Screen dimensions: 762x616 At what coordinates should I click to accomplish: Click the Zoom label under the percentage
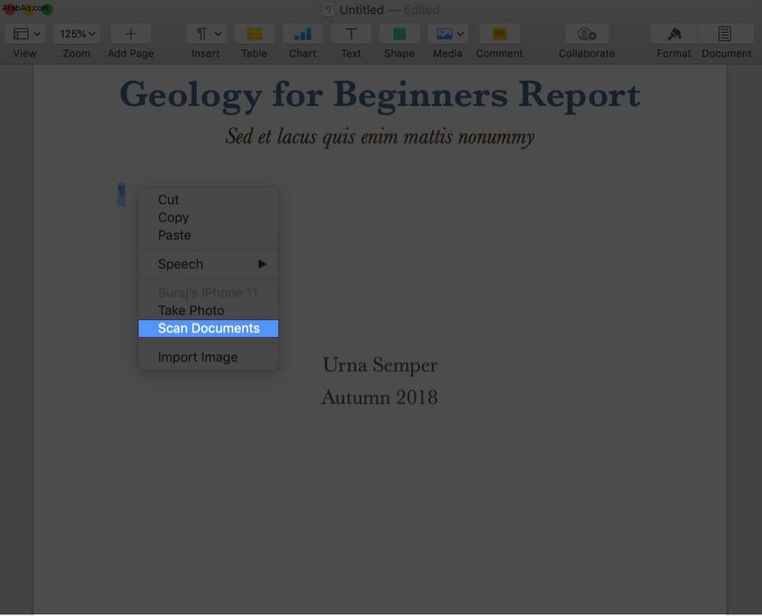pos(76,53)
